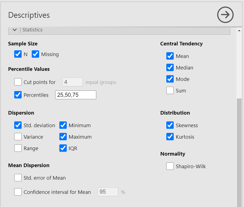Click the right arrow icon beside Descriptives
Image resolution: width=244 pixels, height=207 pixels.
point(225,15)
